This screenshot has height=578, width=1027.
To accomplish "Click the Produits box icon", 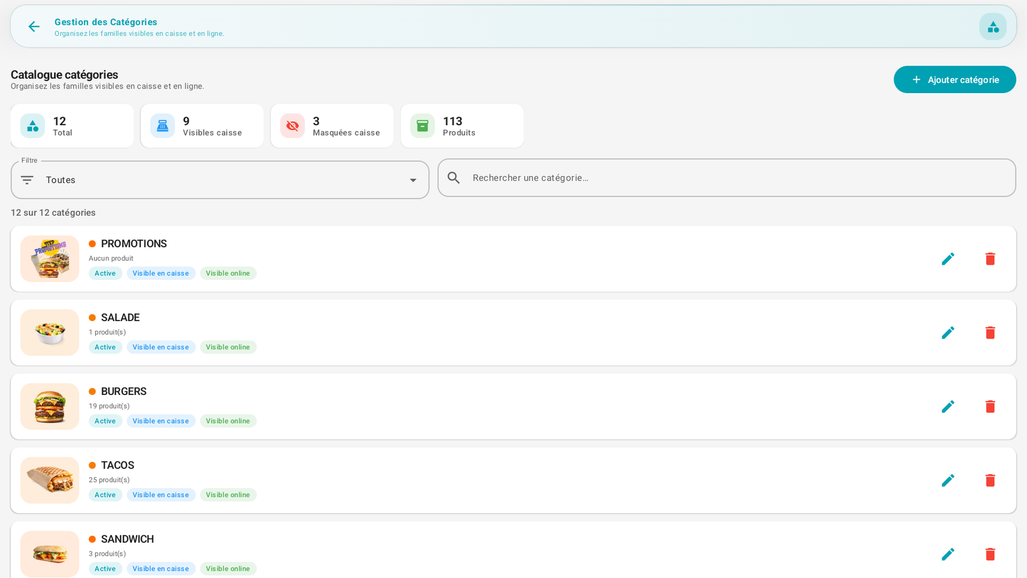I will click(422, 126).
